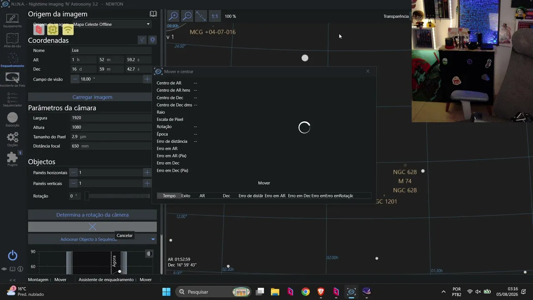Click the taskbar Pesquisar search box
533x300 pixels.
click(213, 292)
